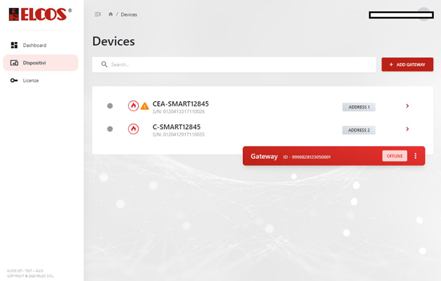This screenshot has width=441, height=281.
Task: Click the magnifier icon in the search bar
Action: coord(104,64)
